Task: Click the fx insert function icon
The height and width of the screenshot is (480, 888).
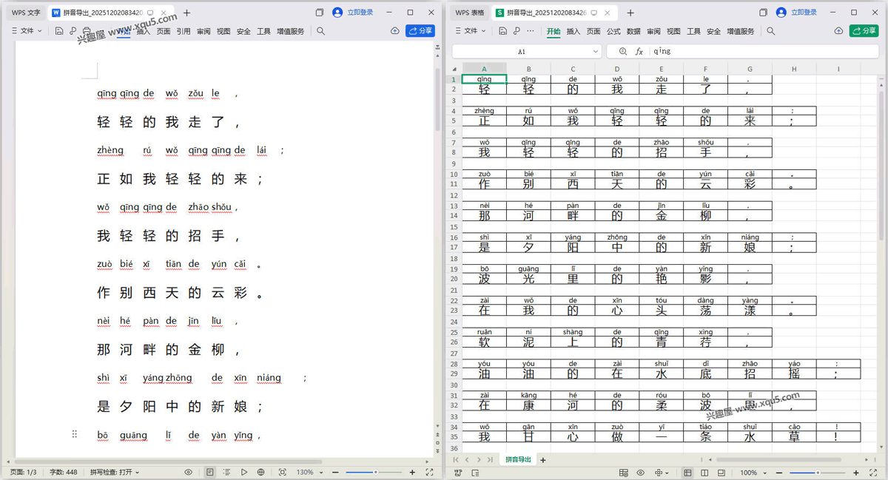Action: click(x=640, y=51)
